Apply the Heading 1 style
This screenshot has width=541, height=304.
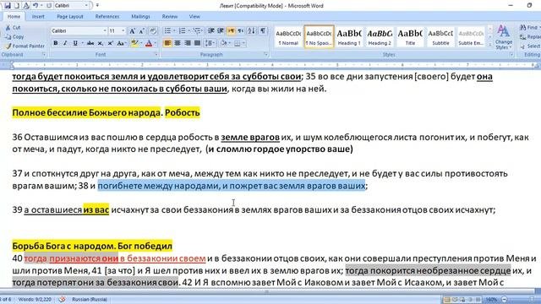point(349,36)
